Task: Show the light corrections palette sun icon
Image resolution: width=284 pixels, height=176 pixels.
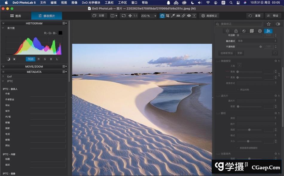Action: pos(227,31)
